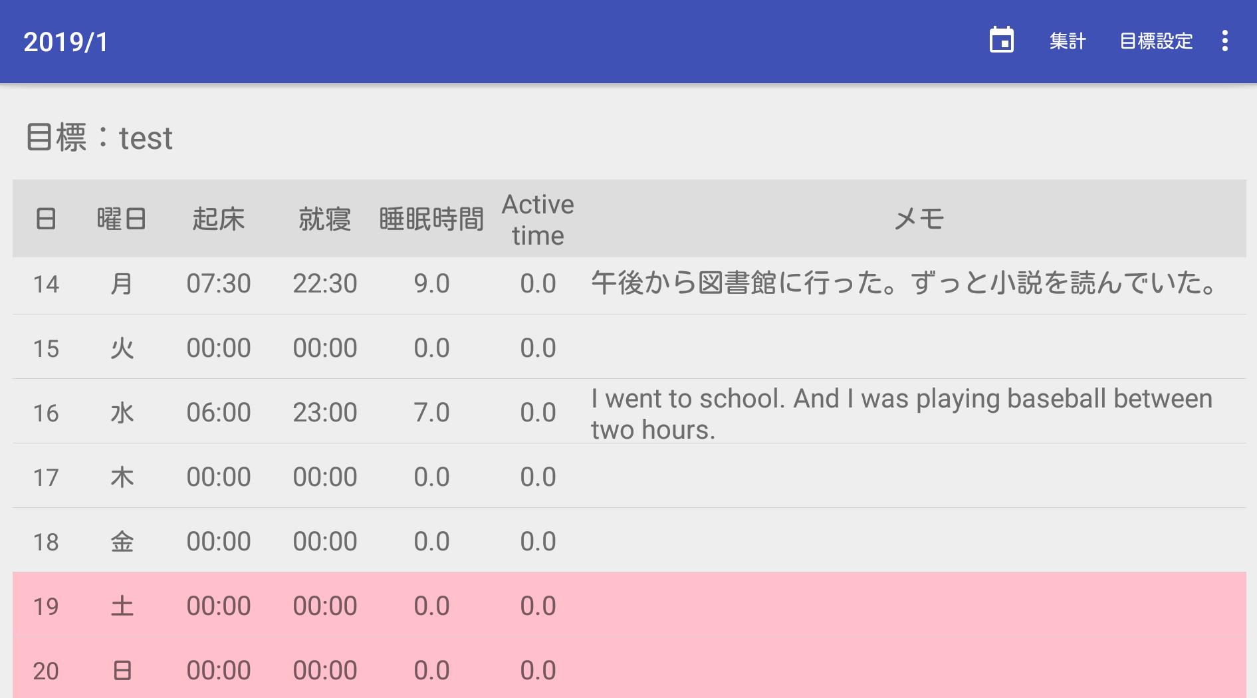Select day 15 row number
This screenshot has width=1257, height=698.
point(46,349)
